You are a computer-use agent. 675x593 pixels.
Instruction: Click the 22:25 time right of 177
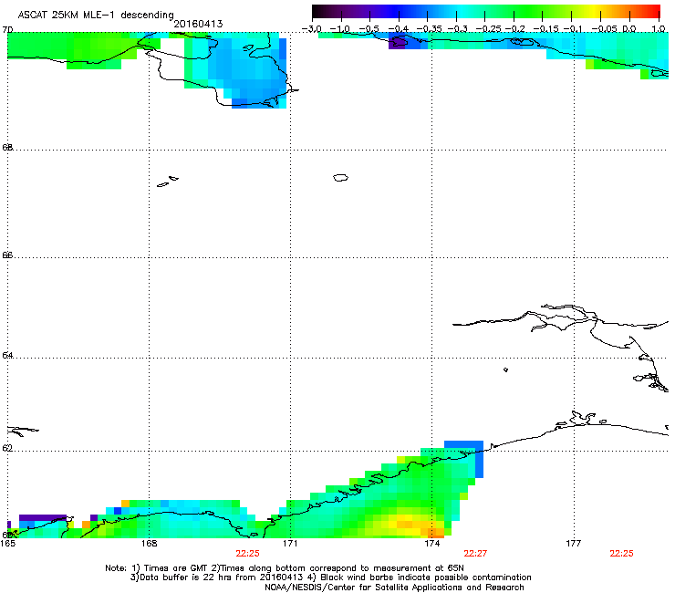tap(621, 554)
